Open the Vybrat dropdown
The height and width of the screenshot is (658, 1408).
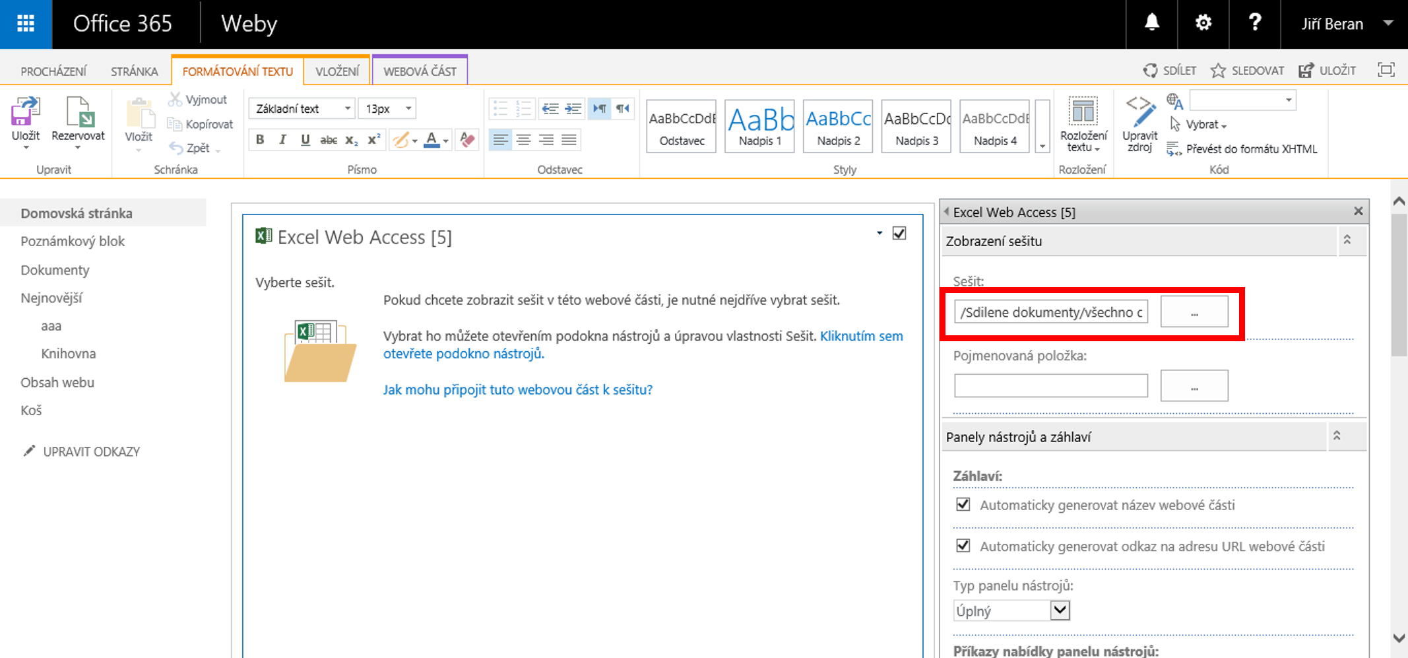click(1198, 124)
